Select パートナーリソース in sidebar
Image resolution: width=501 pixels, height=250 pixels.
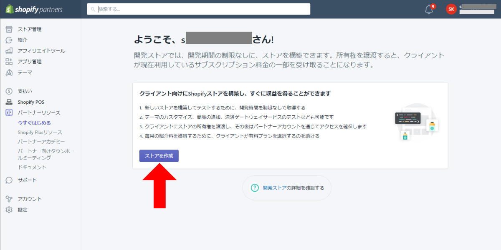pos(39,113)
